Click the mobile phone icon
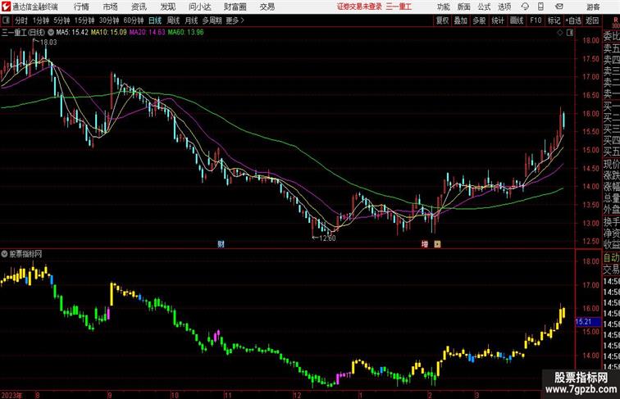The width and height of the screenshot is (620, 399). (x=541, y=7)
